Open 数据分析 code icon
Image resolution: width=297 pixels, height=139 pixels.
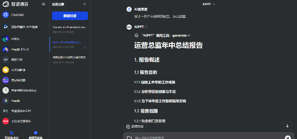pos(6,60)
